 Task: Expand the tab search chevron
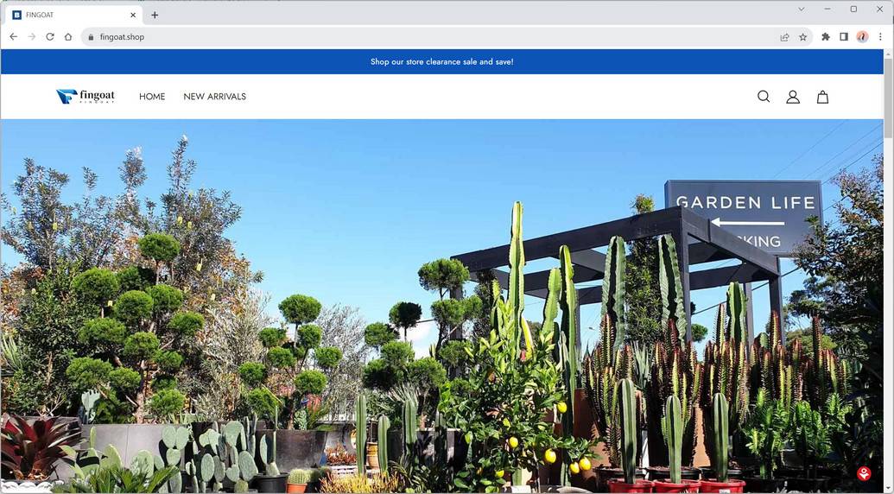pos(801,9)
